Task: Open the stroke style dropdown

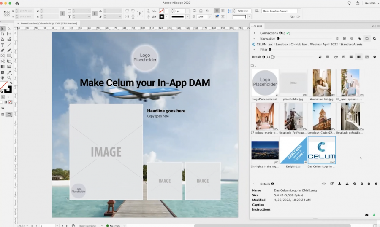Action: pyautogui.click(x=187, y=16)
